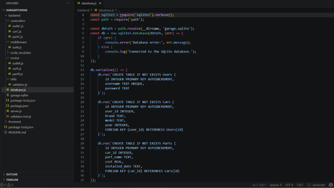Open README.md file
The image size is (334, 188).
(x=17, y=133)
